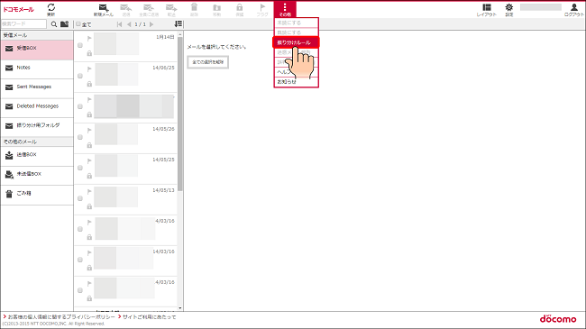Check the 全て select-all checkbox

point(78,24)
